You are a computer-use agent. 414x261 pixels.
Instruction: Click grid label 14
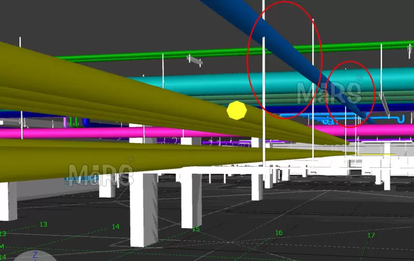(115, 226)
